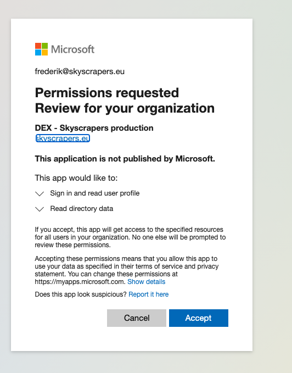
Task: Click the DEX - Skyscrapers production app name
Action: tap(94, 128)
